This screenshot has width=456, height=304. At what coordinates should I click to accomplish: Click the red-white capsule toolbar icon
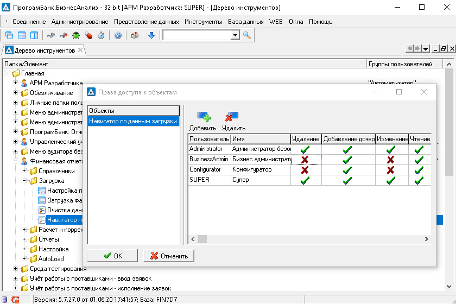(x=88, y=35)
